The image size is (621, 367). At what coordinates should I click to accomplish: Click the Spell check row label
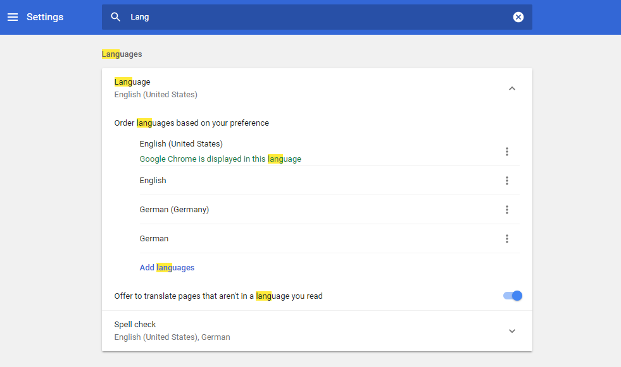[135, 325]
